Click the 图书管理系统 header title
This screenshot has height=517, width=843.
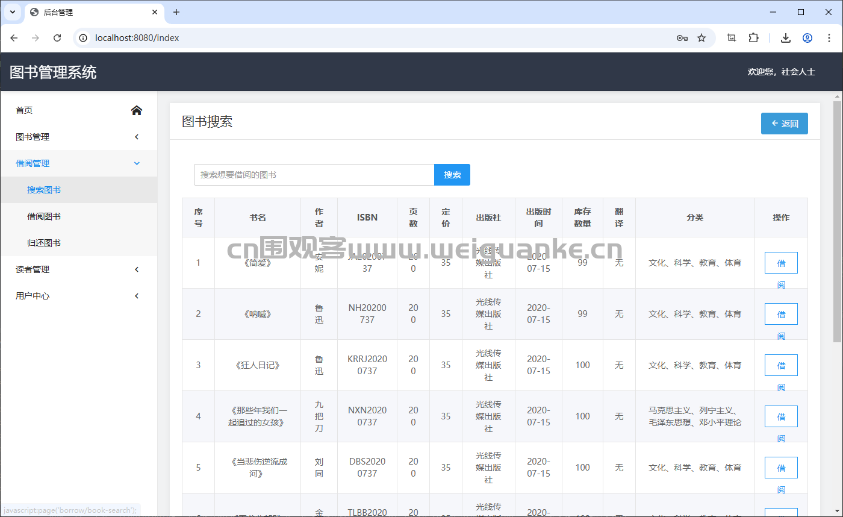click(53, 72)
